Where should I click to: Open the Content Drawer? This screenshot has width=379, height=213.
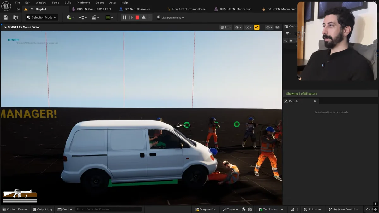click(15, 209)
